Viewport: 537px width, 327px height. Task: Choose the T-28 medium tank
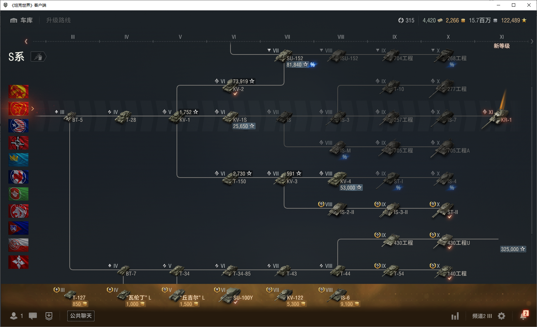[123, 117]
